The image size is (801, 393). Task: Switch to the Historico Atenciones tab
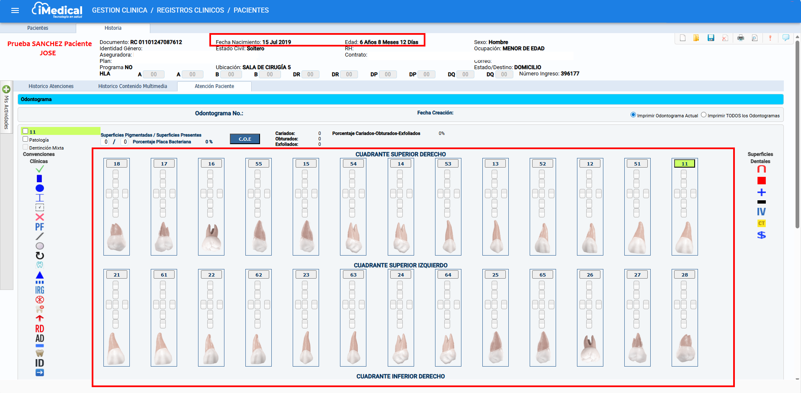[51, 86]
